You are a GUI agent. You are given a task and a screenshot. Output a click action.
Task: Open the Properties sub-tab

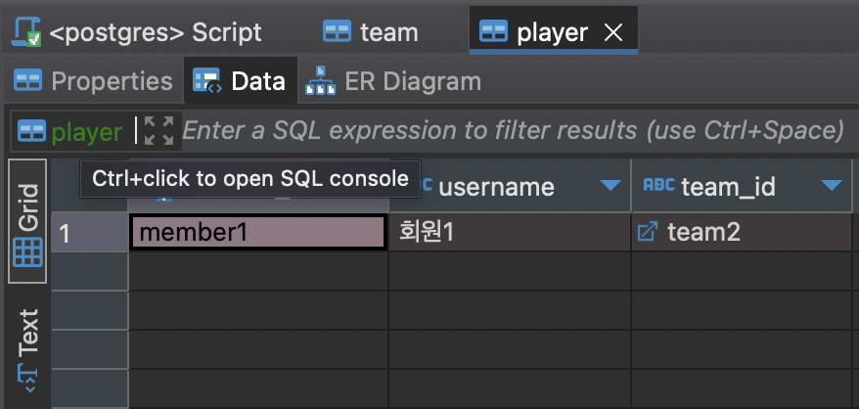pos(93,81)
